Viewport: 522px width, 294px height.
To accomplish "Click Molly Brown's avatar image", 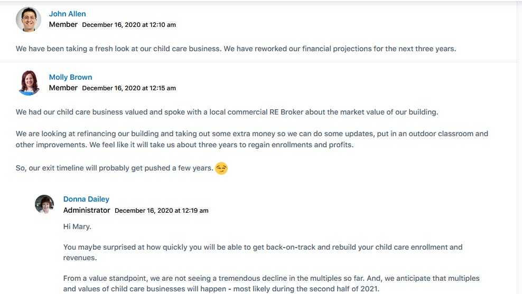I will [x=29, y=83].
